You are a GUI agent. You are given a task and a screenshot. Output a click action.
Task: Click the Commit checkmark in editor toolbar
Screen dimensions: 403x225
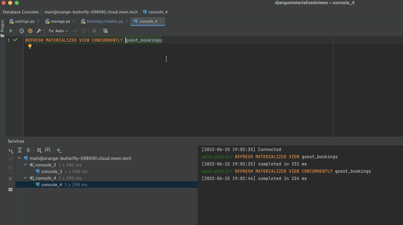pos(75,31)
